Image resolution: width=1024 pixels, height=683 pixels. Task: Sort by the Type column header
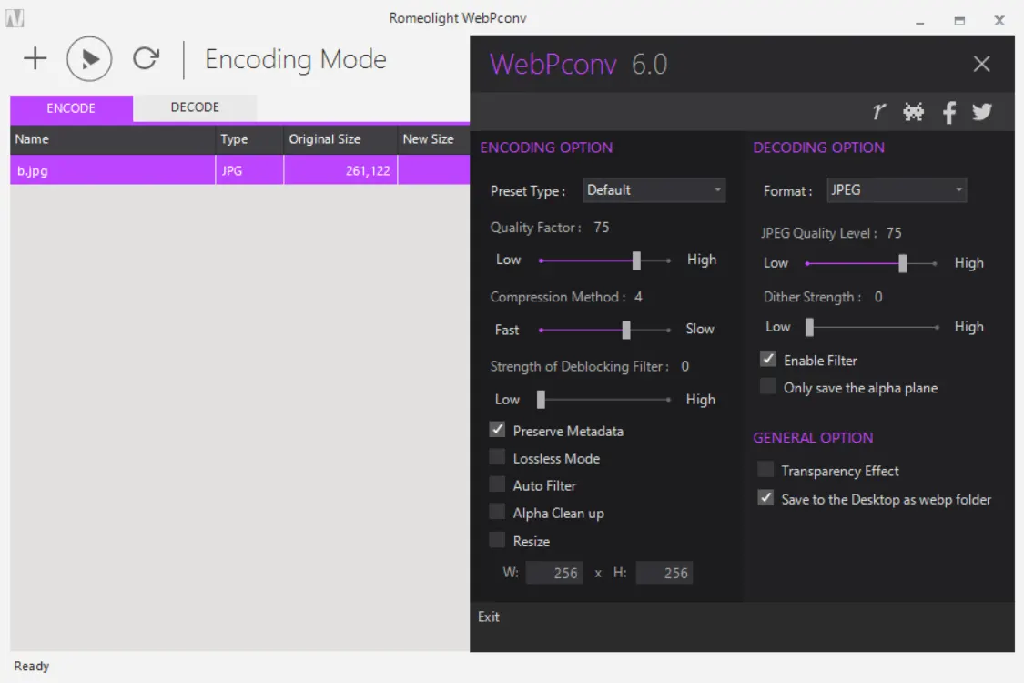[249, 139]
